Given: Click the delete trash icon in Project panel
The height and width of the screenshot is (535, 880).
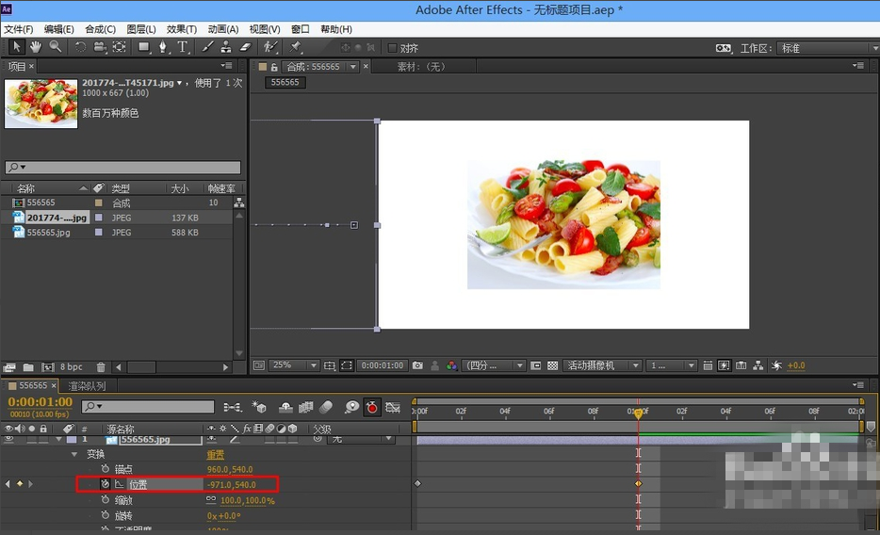Looking at the screenshot, I should (101, 367).
